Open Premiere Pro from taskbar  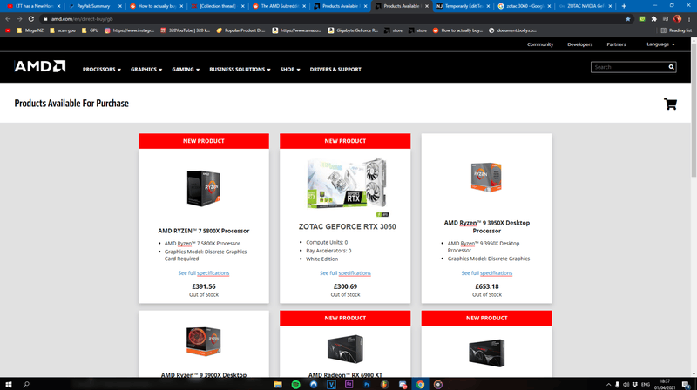coord(349,384)
